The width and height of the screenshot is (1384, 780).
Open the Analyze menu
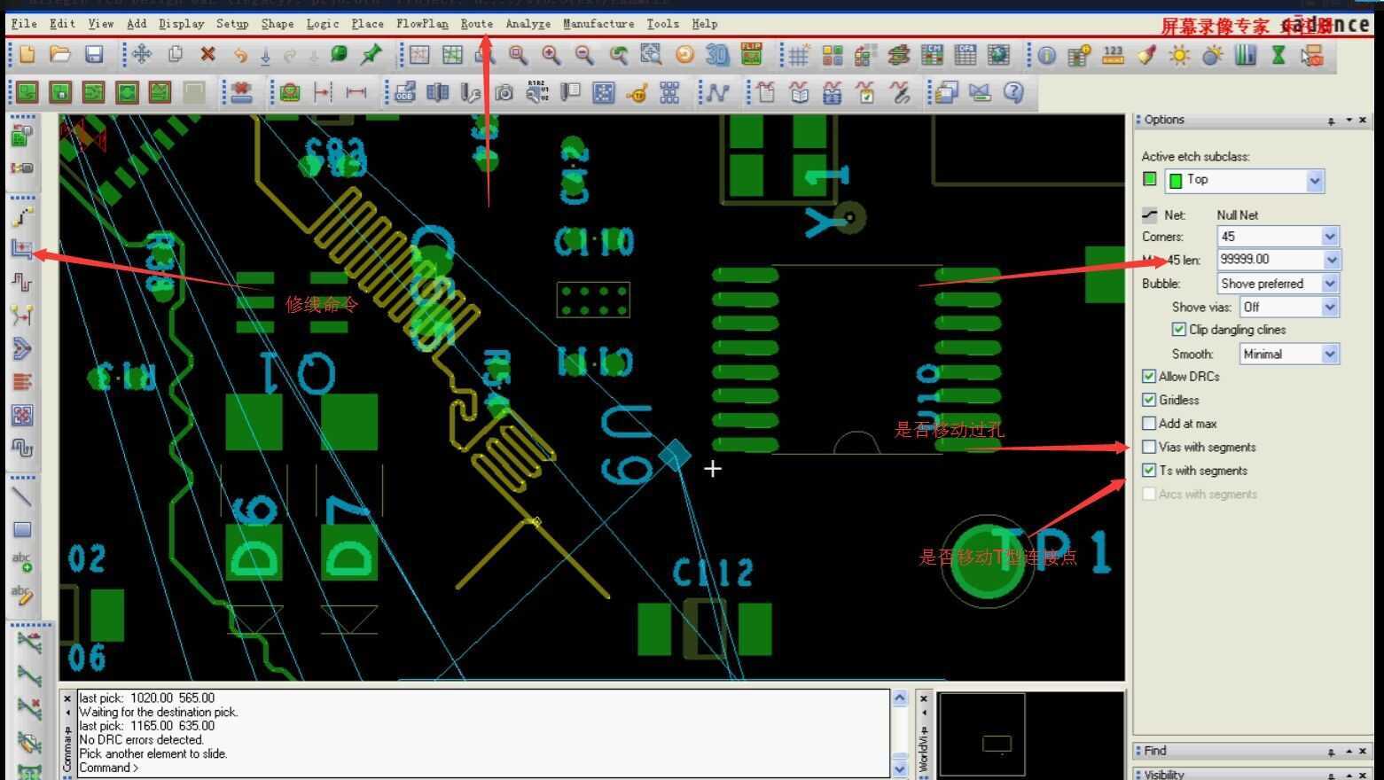pos(528,24)
